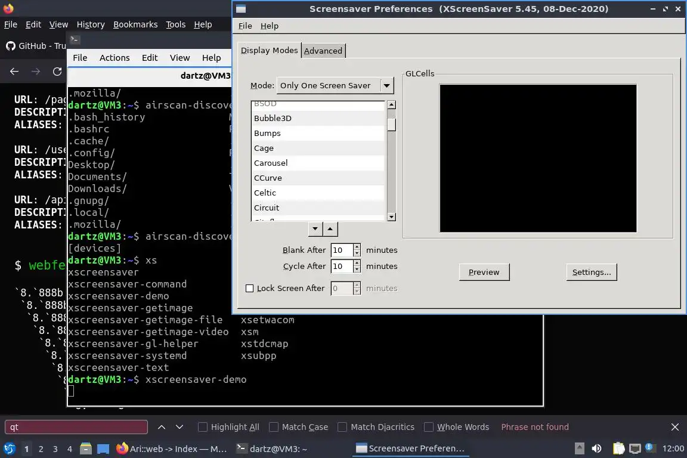Click the scroll-up arrow of the screensaver list

[x=391, y=105]
